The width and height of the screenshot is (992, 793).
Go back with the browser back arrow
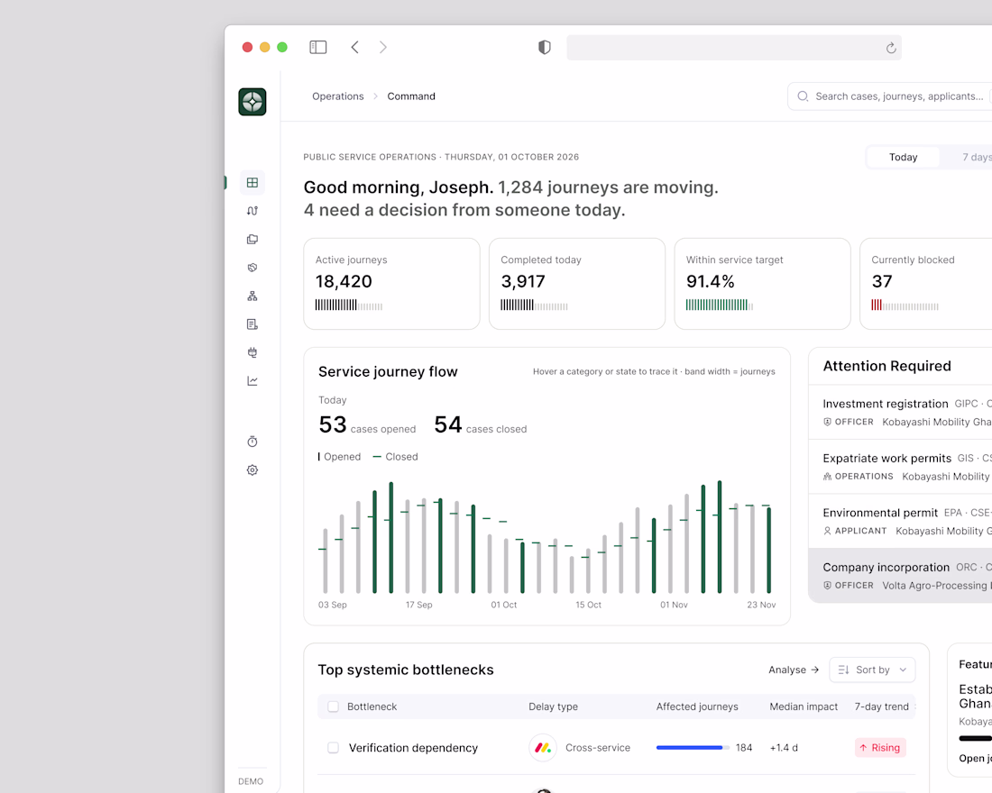(x=355, y=48)
